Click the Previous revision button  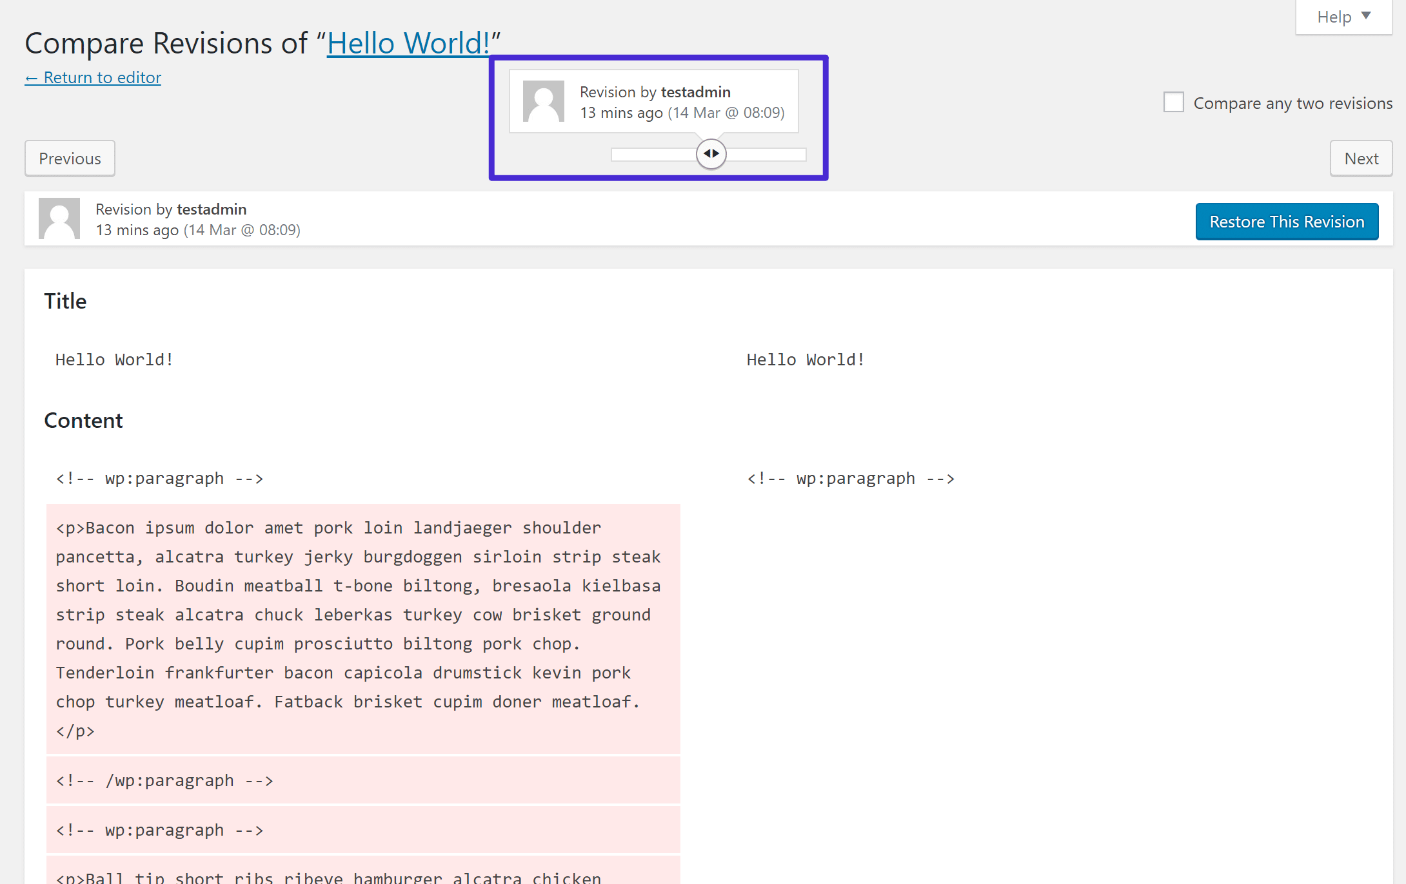[x=69, y=159]
